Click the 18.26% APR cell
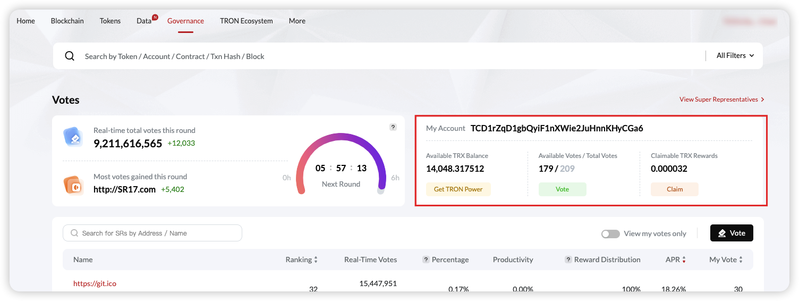This screenshot has height=301, width=799. point(674,289)
